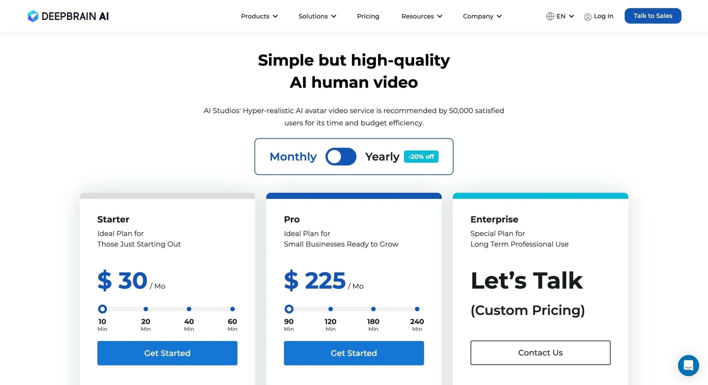Screen dimensions: 708x385
Task: Toggle the Monthly/Yearly billing switch
Action: coord(341,157)
